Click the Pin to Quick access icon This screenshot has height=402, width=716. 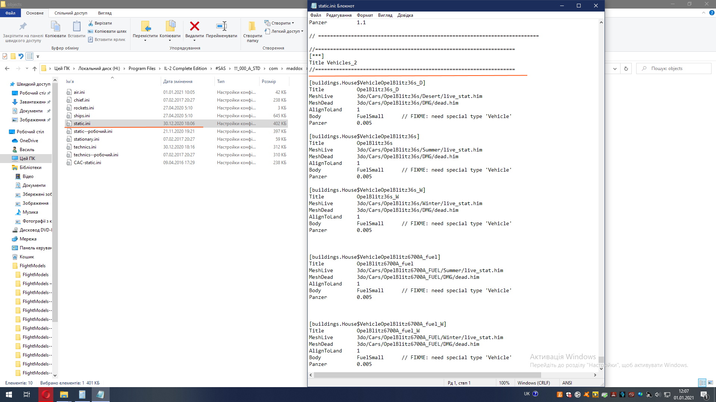click(23, 26)
